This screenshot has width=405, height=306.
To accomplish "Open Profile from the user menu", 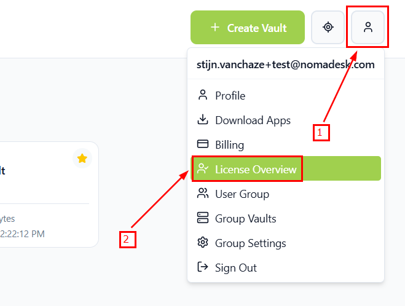I will pyautogui.click(x=230, y=96).
